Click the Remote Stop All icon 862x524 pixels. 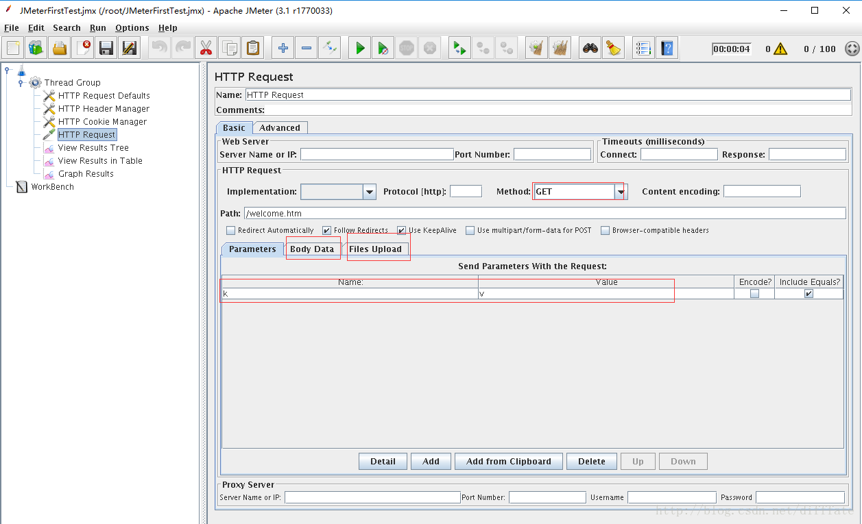(x=483, y=48)
